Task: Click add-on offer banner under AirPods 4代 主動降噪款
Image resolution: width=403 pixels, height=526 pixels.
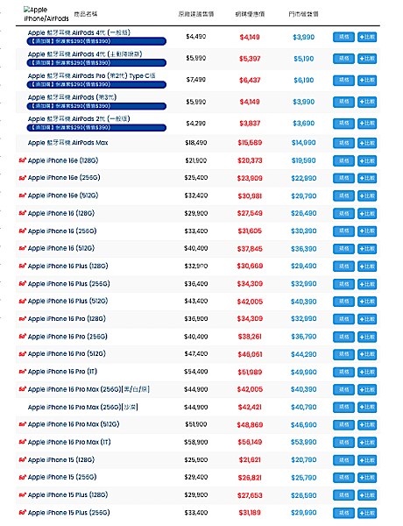Action: (x=96, y=63)
